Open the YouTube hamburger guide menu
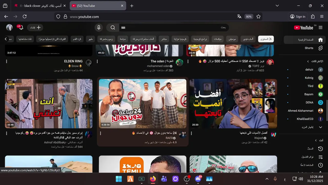328x185 pixels. click(321, 27)
